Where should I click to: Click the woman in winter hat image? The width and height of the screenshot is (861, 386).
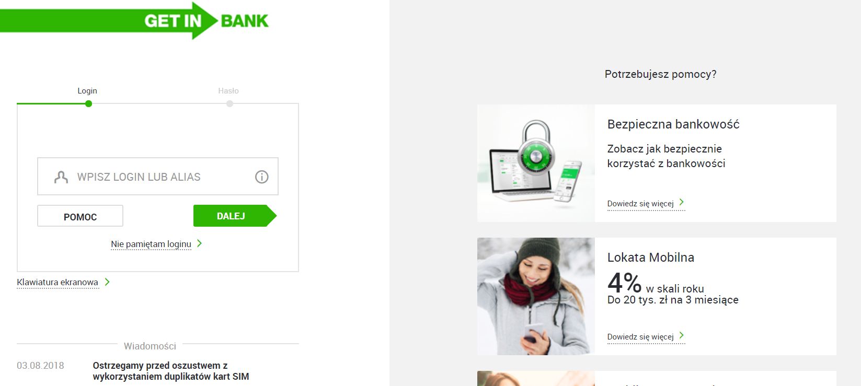[x=536, y=296]
